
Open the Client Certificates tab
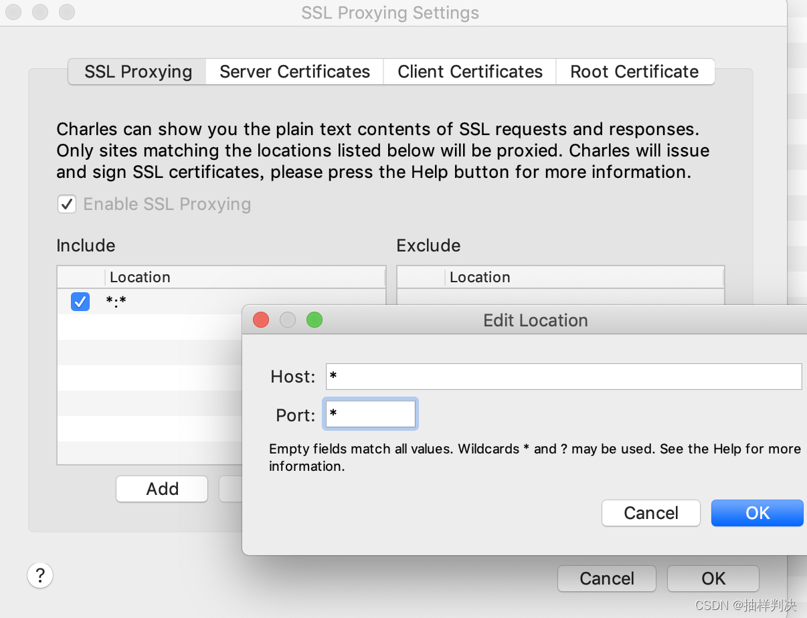470,72
